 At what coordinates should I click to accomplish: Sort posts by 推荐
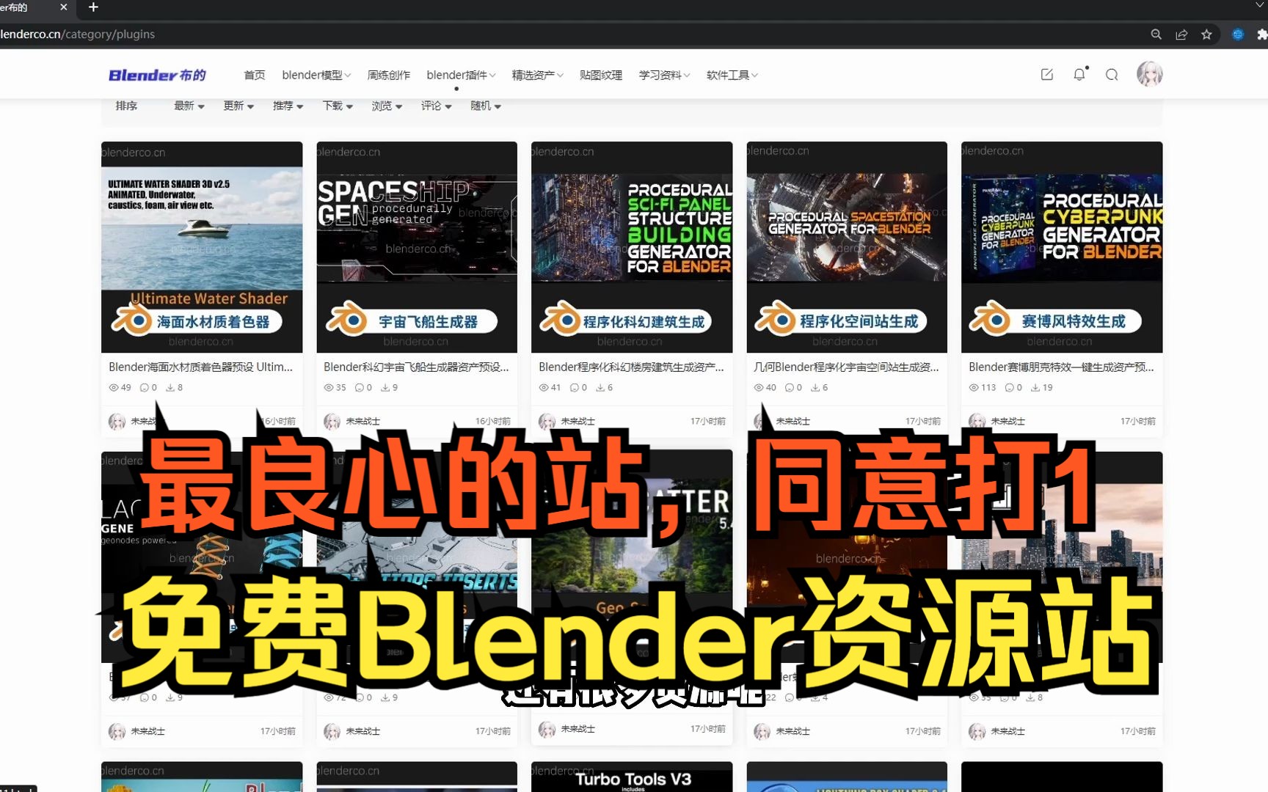pos(288,106)
